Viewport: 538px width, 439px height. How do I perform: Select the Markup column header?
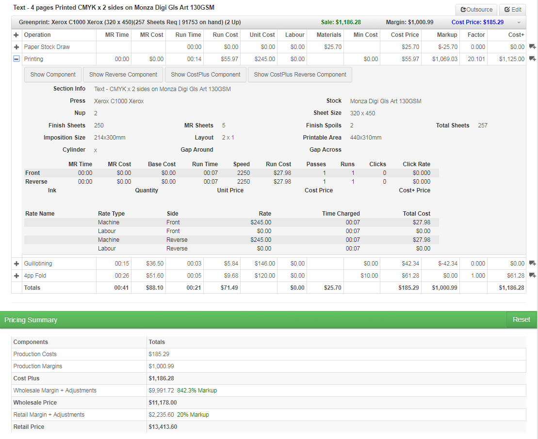(x=447, y=35)
